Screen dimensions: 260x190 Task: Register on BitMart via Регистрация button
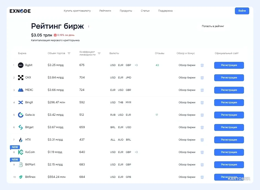229,165
